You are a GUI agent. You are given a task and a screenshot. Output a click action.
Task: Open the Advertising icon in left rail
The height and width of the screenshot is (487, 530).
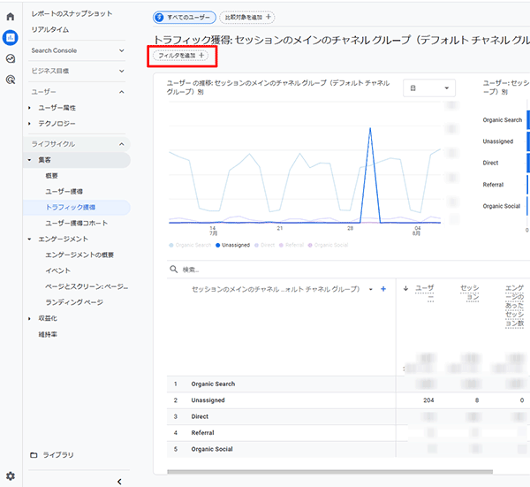pos(11,80)
